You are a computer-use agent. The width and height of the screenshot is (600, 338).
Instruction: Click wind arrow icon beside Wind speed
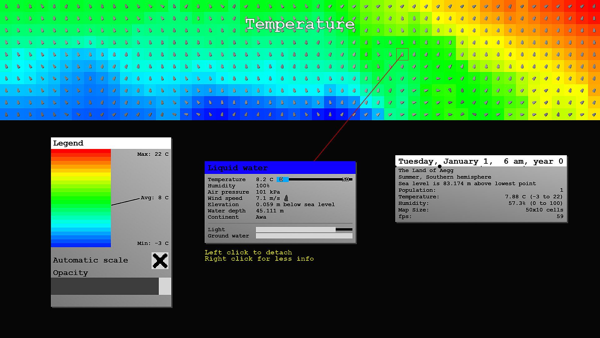(x=286, y=198)
